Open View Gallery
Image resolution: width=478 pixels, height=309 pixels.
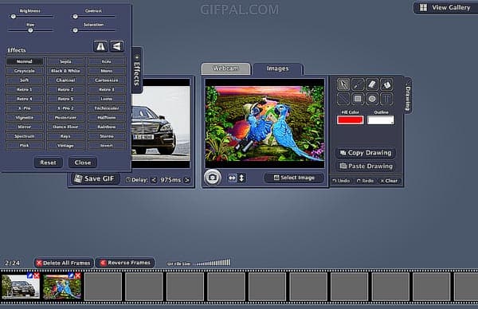tap(445, 8)
